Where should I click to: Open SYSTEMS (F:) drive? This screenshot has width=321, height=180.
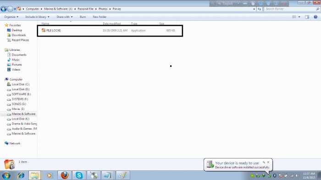click(x=20, y=99)
